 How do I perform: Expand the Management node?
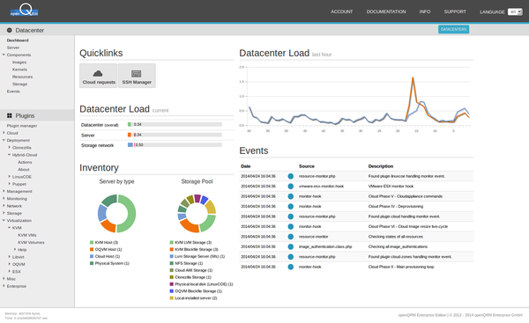click(x=4, y=191)
